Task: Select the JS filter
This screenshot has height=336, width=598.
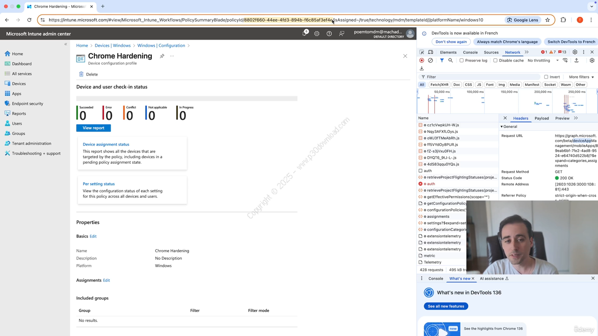Action: (479, 85)
